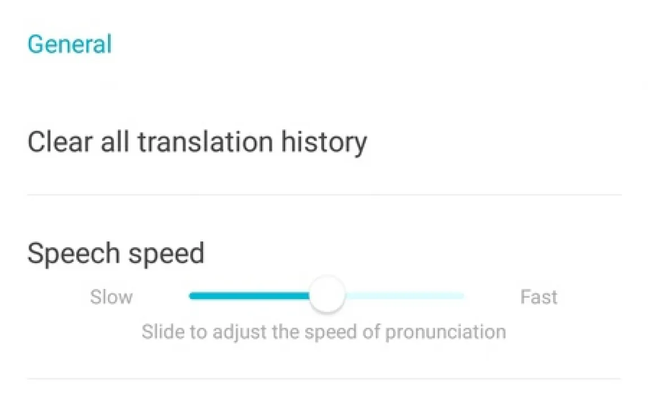Image resolution: width=648 pixels, height=404 pixels.
Task: Click the Slow label beside the slider
Action: coord(111,297)
